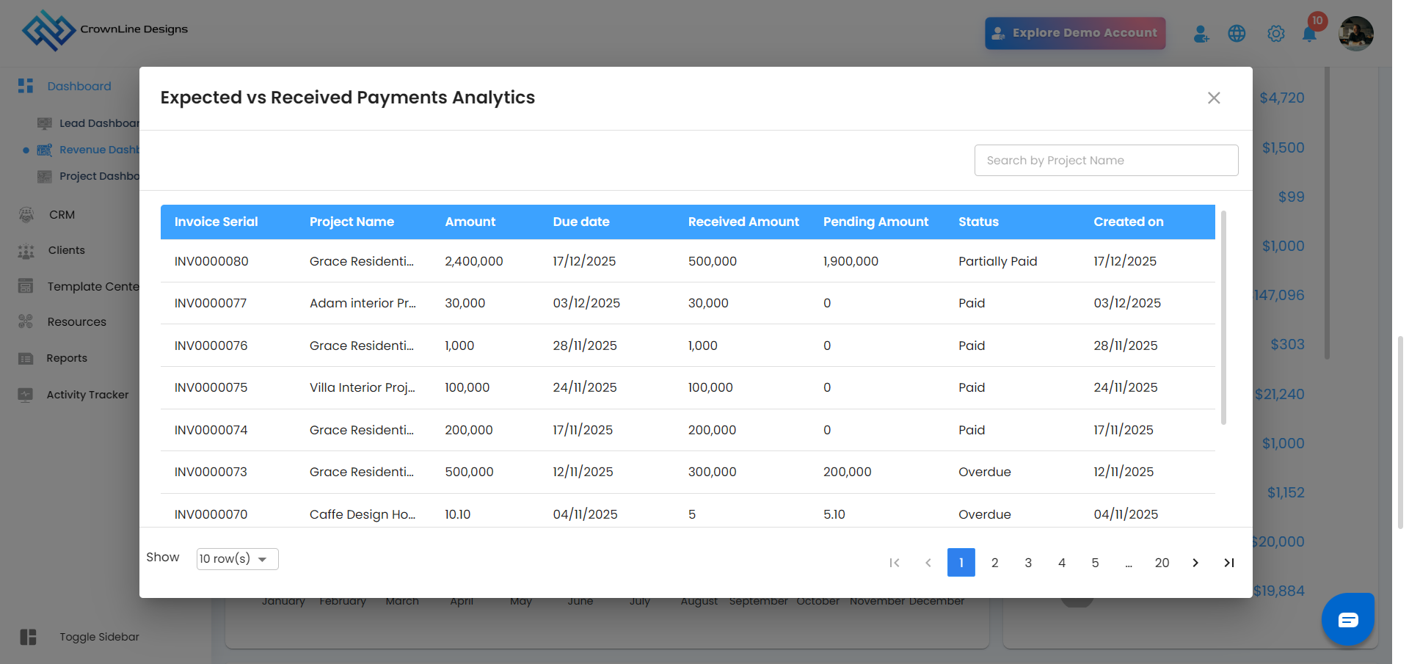
Task: Go to the next page arrow
Action: click(x=1195, y=563)
